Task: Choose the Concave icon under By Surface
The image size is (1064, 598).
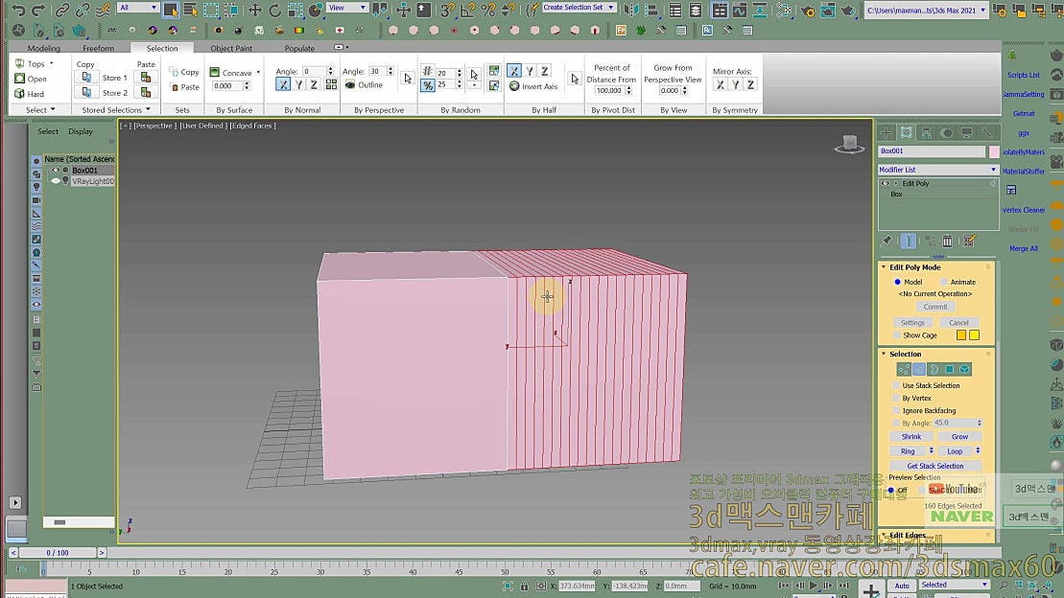Action: [214, 71]
